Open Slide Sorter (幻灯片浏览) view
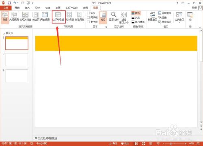This screenshot has height=146, width=203. point(25,16)
